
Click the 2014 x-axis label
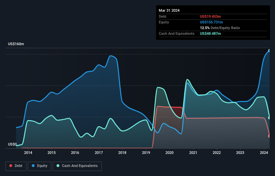pos(28,153)
